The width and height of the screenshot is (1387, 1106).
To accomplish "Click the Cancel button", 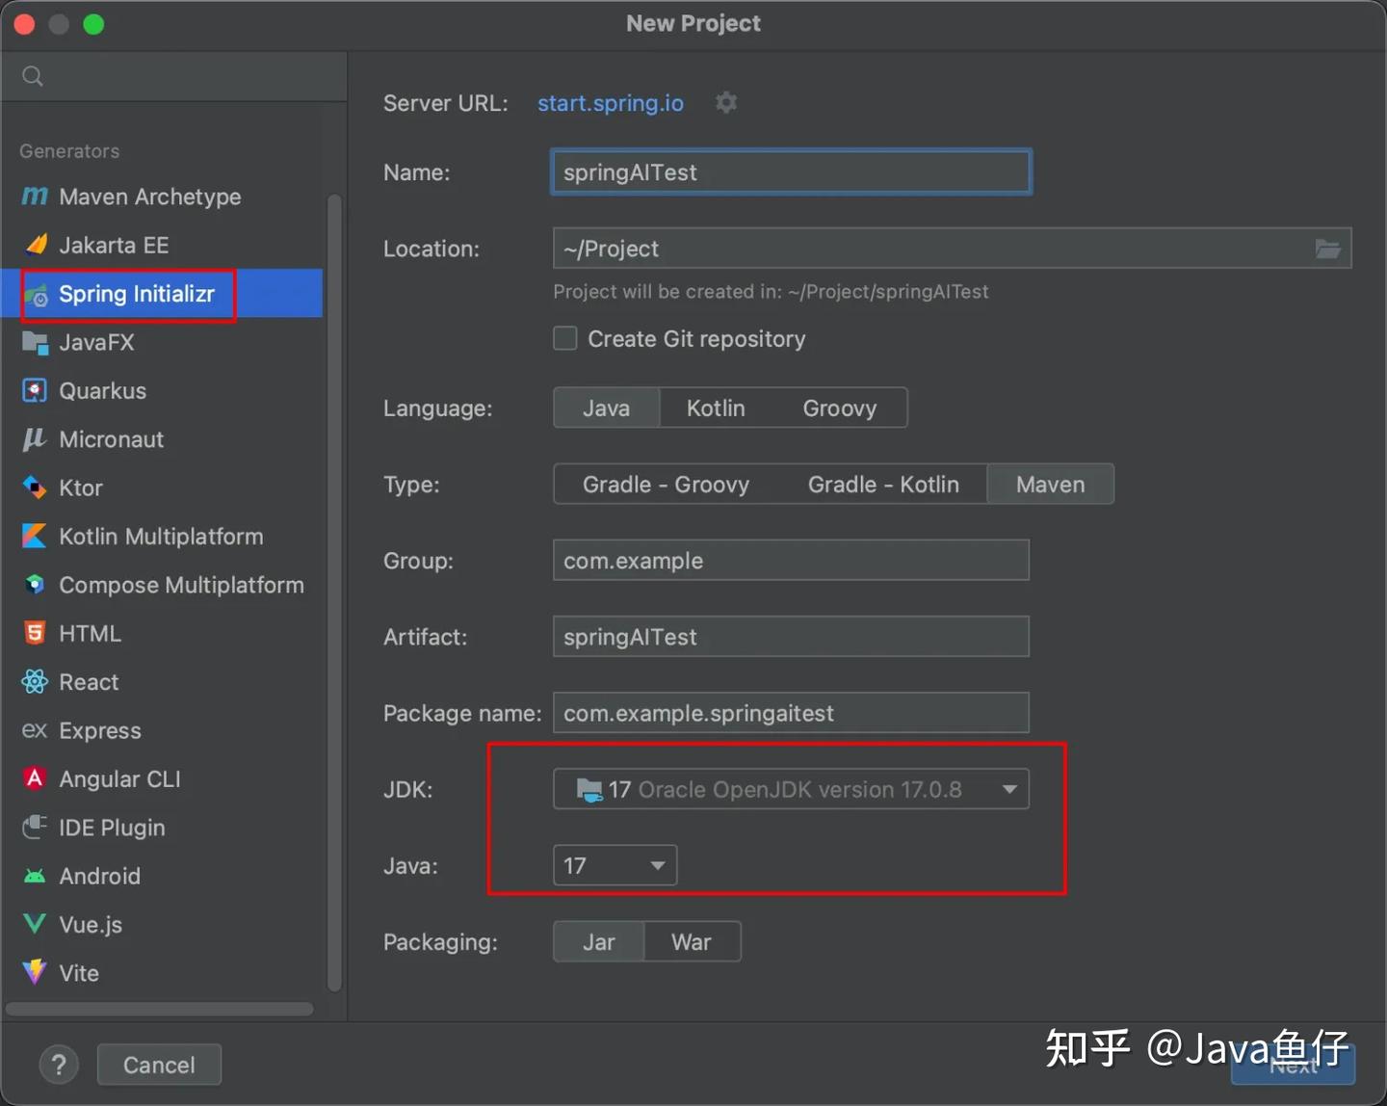I will [159, 1065].
